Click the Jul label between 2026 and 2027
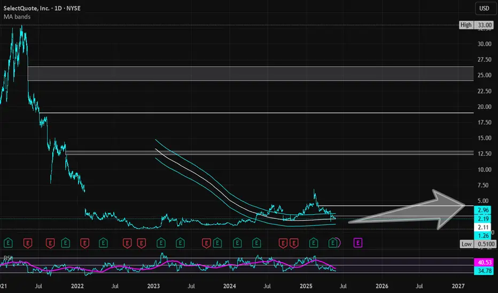498x293 pixels. coord(419,286)
